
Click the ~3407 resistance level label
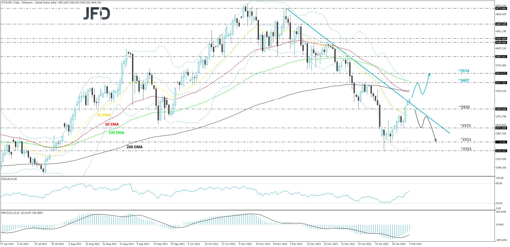(464, 80)
